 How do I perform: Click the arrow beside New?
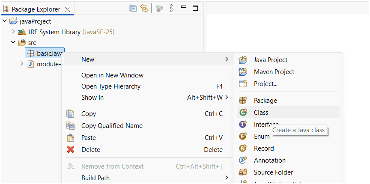tap(227, 59)
